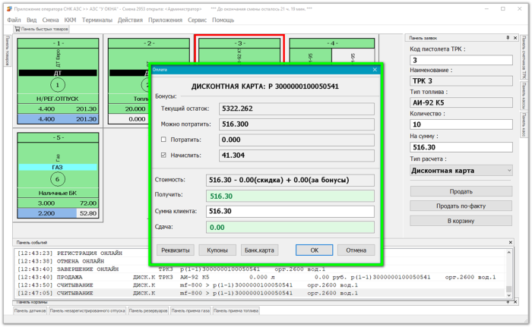
Task: Open the Действия menu
Action: click(130, 20)
